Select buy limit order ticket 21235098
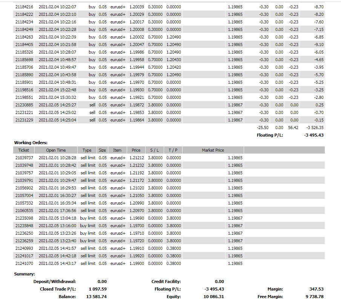The width and height of the screenshot is (341, 303). pyautogui.click(x=24, y=218)
